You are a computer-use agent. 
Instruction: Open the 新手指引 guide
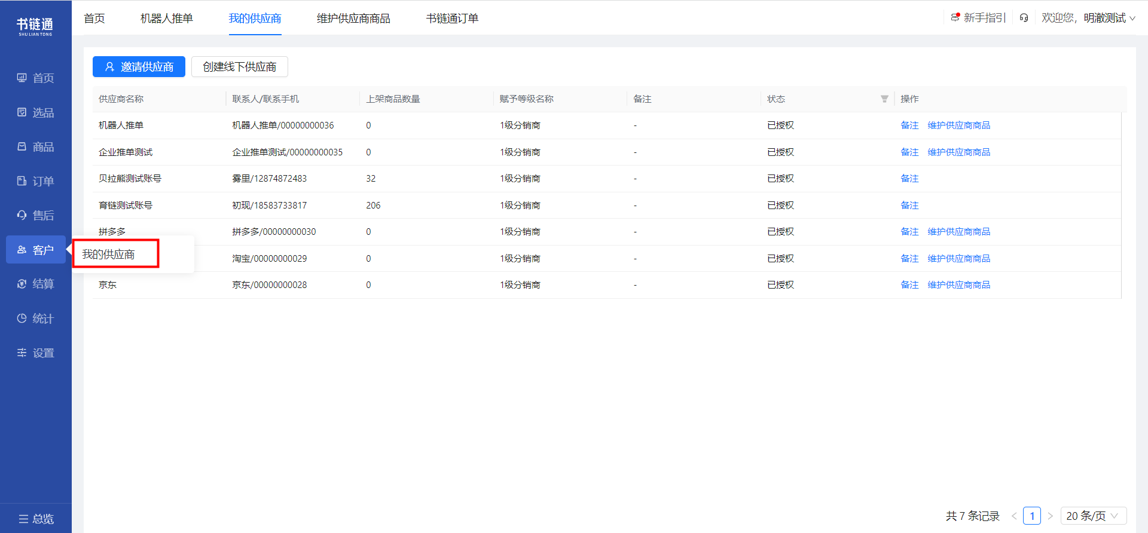(x=979, y=18)
